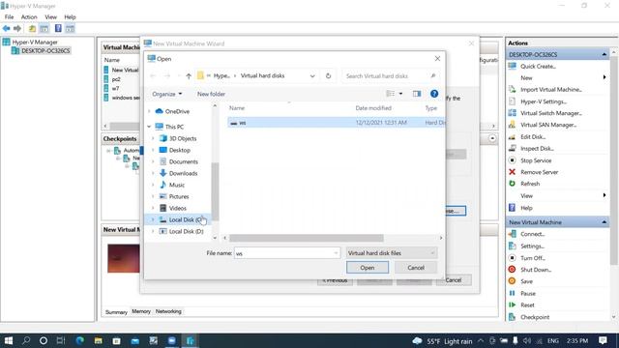Click the forward arrow in Hyper-V toolbar
This screenshot has width=619, height=348.
(17, 28)
